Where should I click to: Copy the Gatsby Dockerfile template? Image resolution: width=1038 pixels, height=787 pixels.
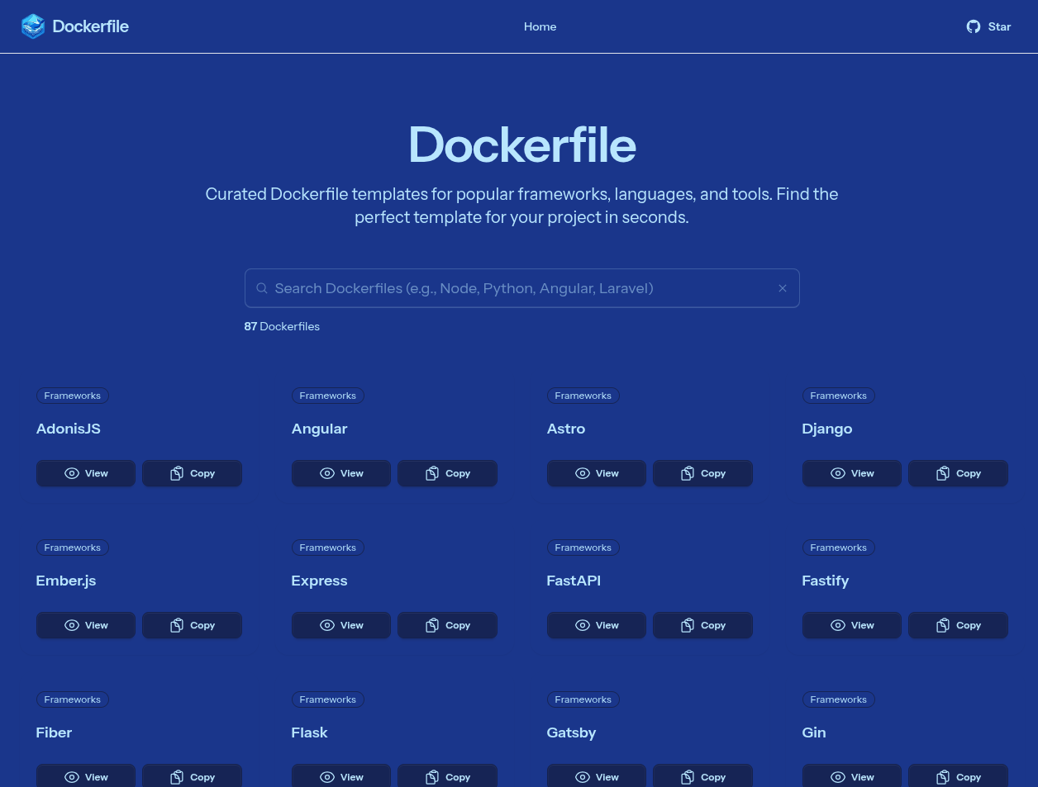point(702,777)
